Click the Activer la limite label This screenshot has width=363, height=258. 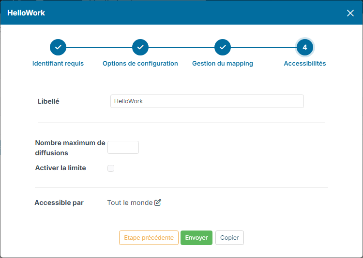point(60,168)
